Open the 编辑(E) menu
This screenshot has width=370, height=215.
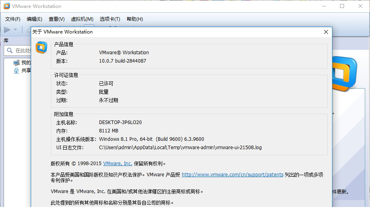pyautogui.click(x=34, y=19)
